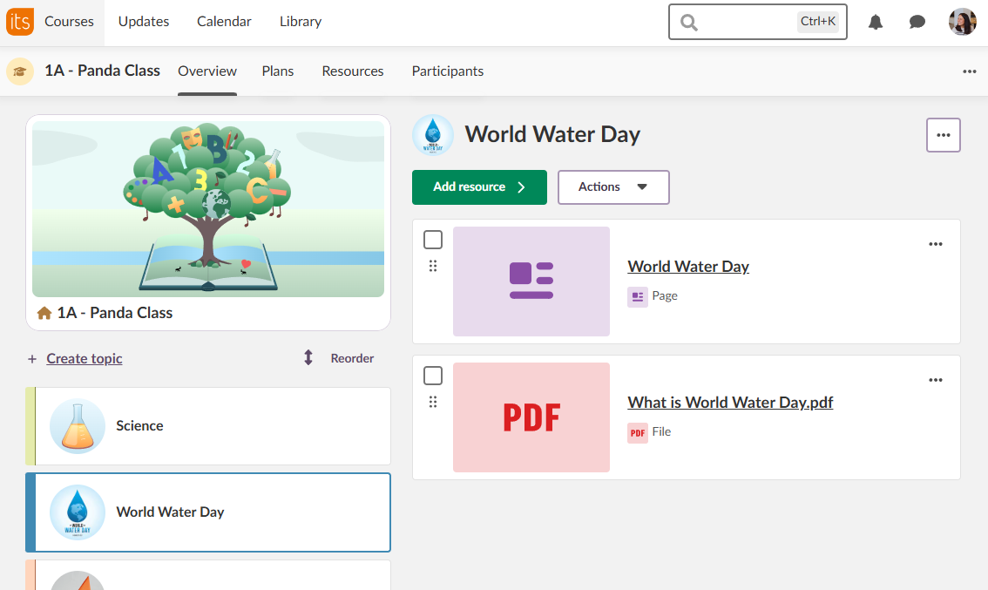Viewport: 988px width, 590px height.
Task: Click the purple page thumbnail
Action: [531, 281]
